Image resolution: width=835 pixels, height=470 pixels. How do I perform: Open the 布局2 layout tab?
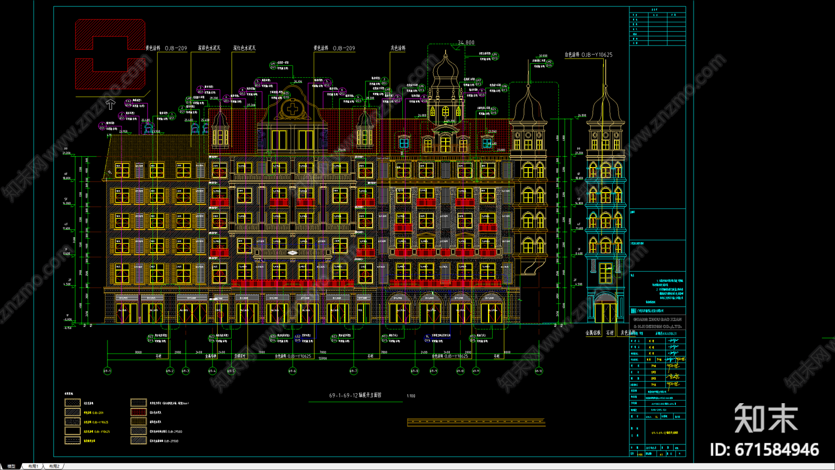point(54,466)
